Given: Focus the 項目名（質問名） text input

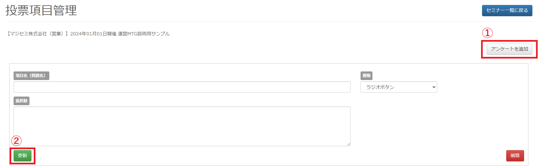Looking at the screenshot, I should click(182, 87).
